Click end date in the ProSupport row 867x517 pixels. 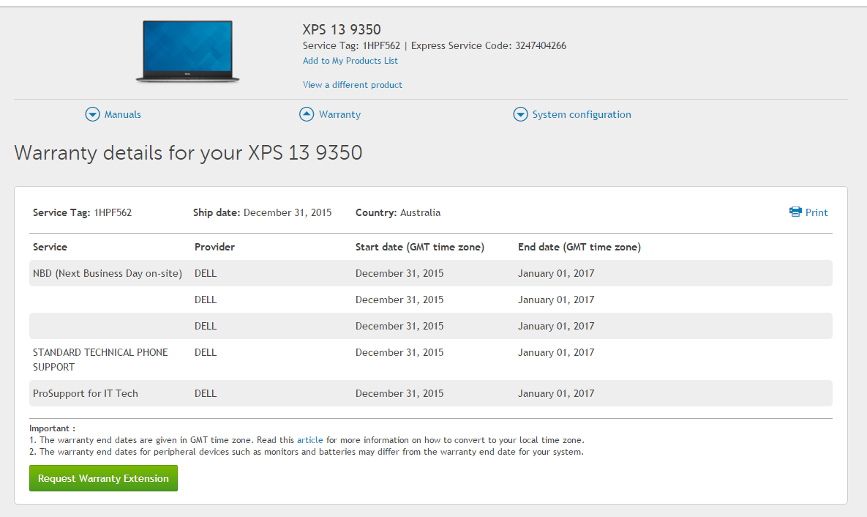point(556,393)
